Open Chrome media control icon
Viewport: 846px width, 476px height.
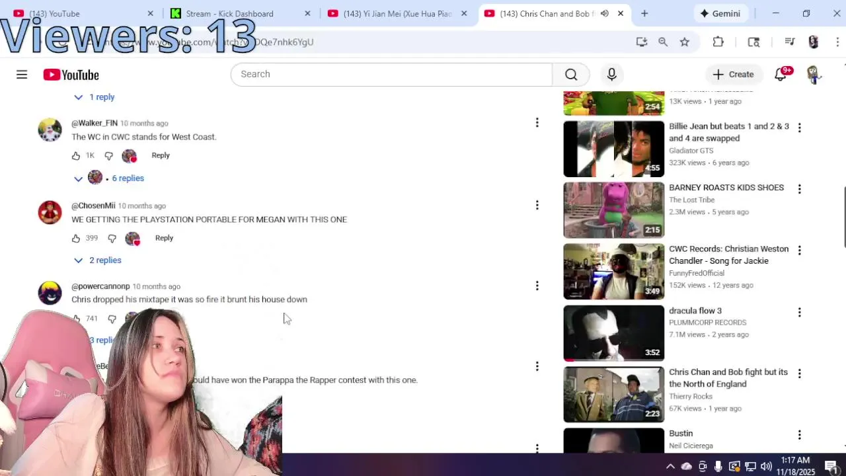(789, 42)
